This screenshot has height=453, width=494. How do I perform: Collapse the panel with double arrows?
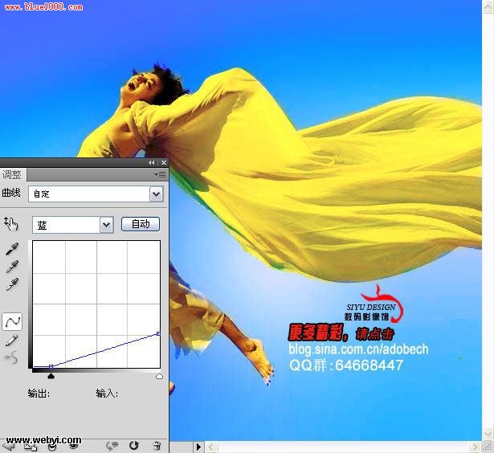pyautogui.click(x=152, y=162)
